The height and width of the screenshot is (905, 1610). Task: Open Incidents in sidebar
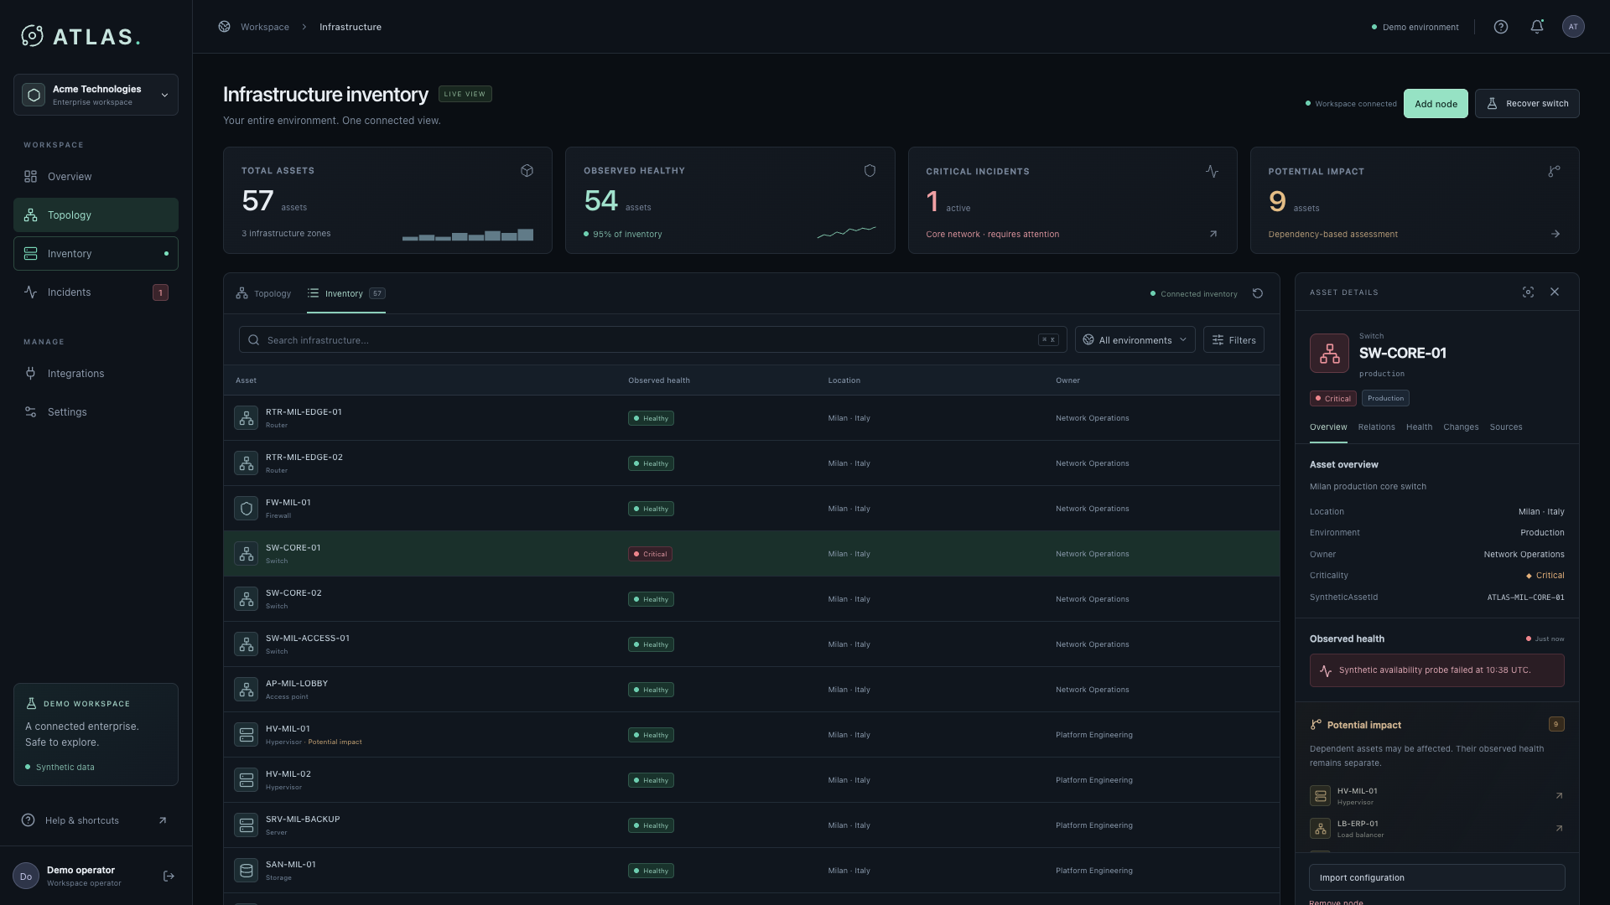coord(96,292)
